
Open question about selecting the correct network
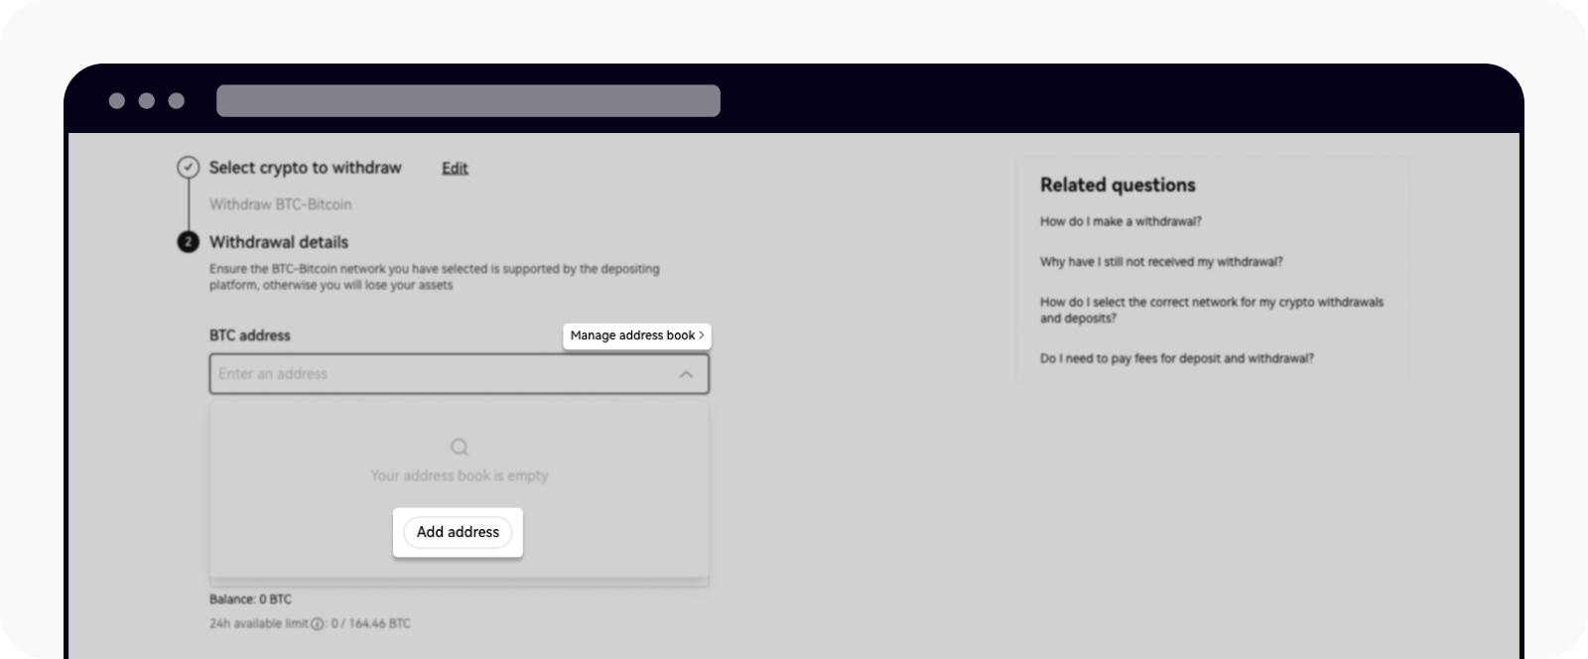pyautogui.click(x=1212, y=310)
